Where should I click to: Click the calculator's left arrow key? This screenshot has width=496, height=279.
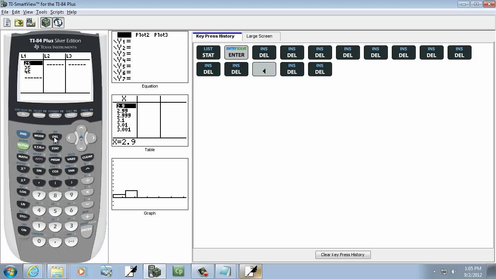[x=71, y=138]
